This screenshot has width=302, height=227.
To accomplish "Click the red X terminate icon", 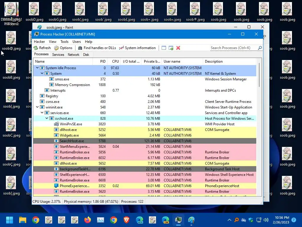I will (178, 48).
